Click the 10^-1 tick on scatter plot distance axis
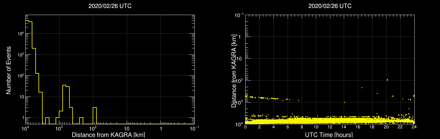 click(x=239, y=14)
